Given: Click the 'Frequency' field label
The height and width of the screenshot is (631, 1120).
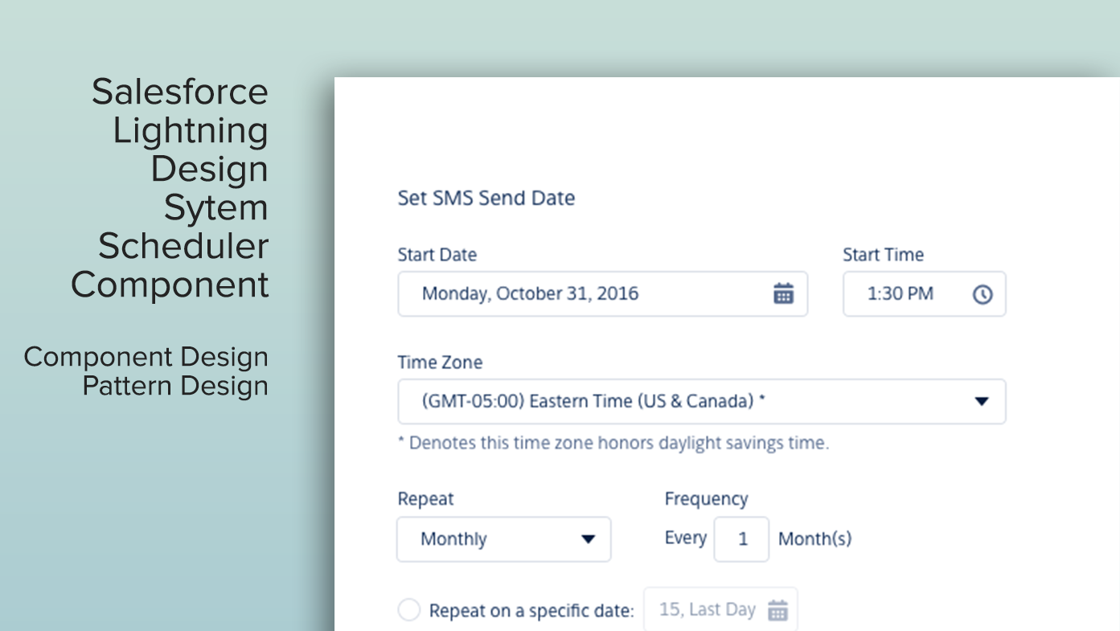Looking at the screenshot, I should (707, 499).
